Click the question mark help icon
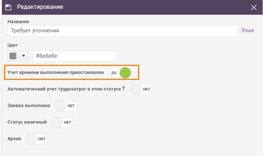This screenshot has width=263, height=156. (x=123, y=88)
